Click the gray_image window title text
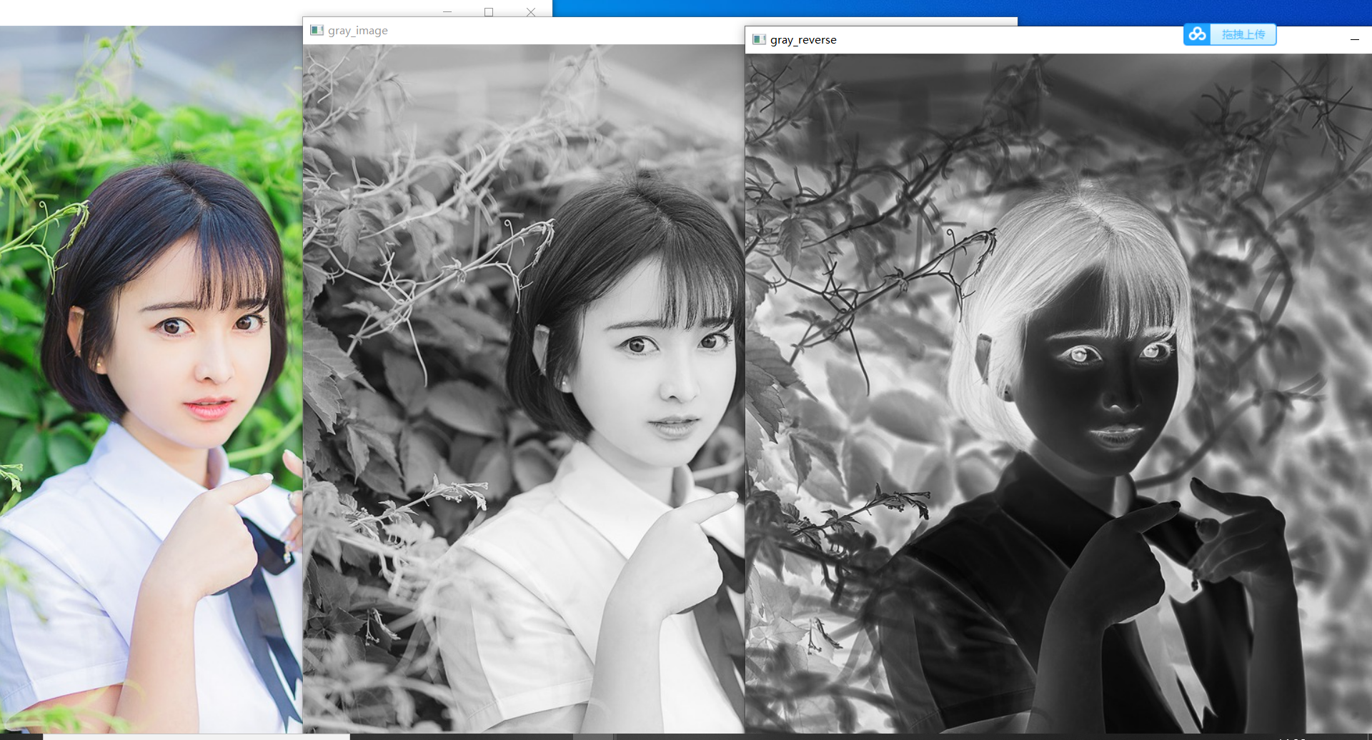The width and height of the screenshot is (1372, 740). 358,31
